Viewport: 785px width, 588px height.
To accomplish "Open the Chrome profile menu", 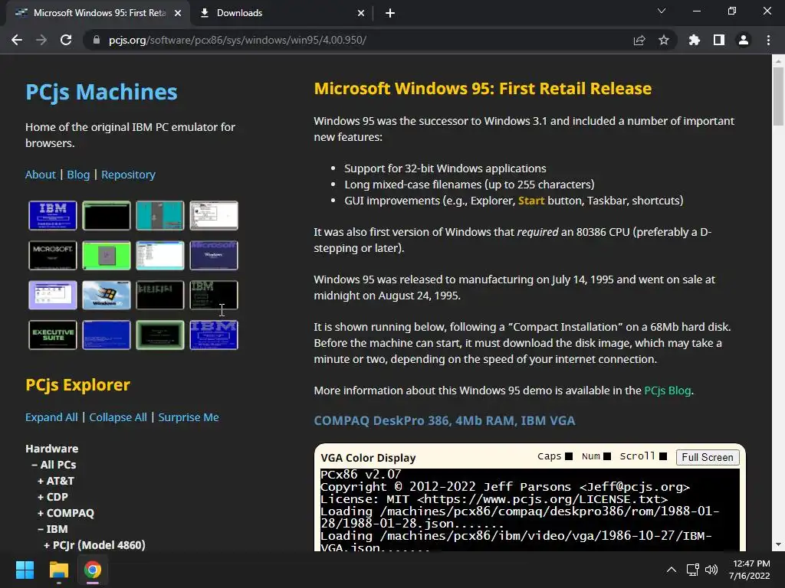I will 744,40.
